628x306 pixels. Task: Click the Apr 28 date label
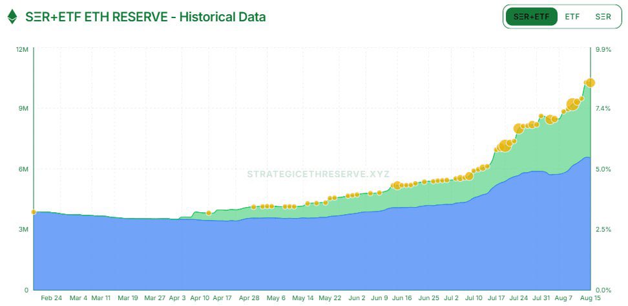tap(249, 298)
